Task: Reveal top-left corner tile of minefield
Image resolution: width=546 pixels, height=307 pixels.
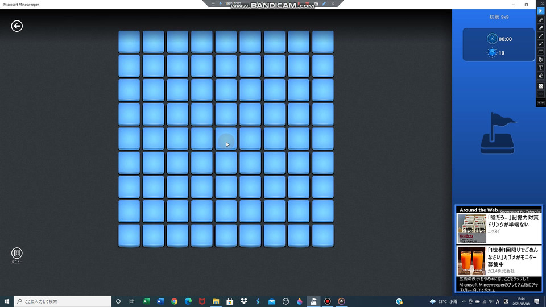Action: (x=129, y=42)
